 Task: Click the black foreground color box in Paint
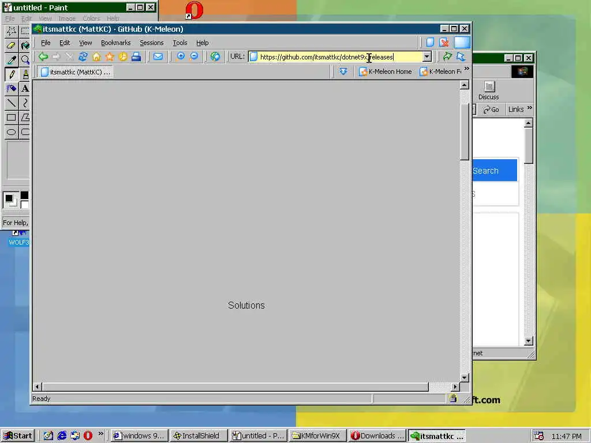tap(9, 198)
